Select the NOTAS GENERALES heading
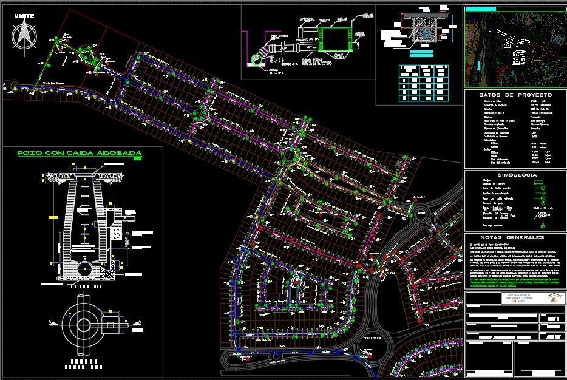This screenshot has width=567, height=380. (515, 237)
